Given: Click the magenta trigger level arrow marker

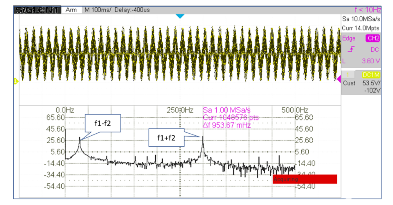Looking at the screenshot, I should 339,79.
